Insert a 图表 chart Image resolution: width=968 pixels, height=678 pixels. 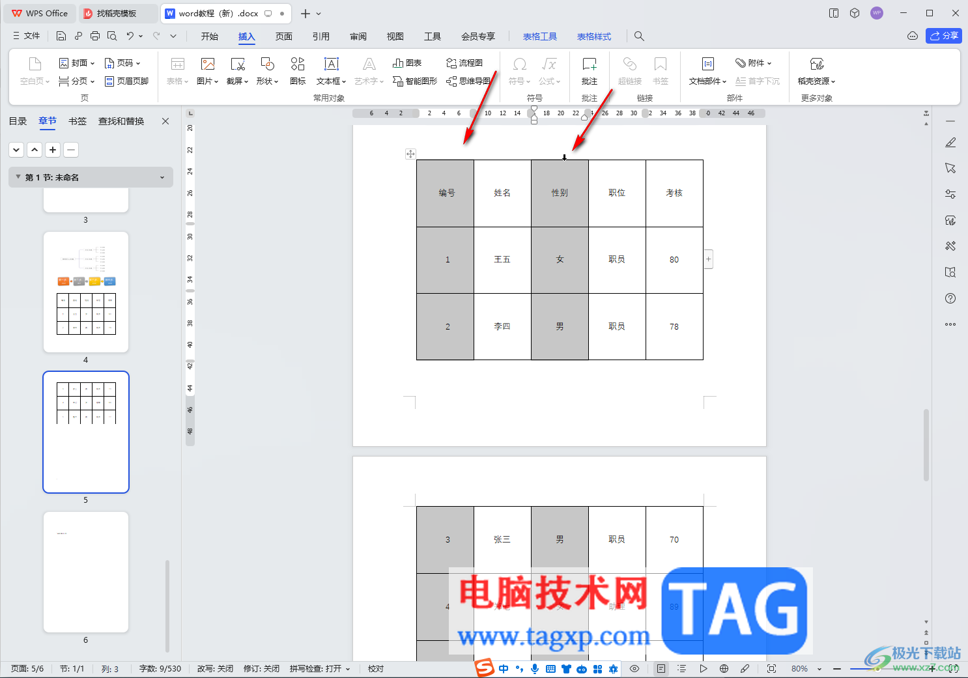point(407,63)
